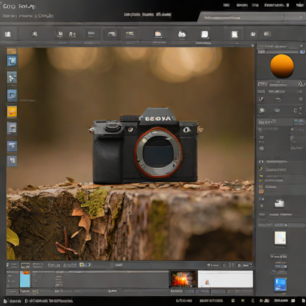Click the blue floppy disk icon in right panel
Viewport: 306px width, 306px height.
coord(280,284)
